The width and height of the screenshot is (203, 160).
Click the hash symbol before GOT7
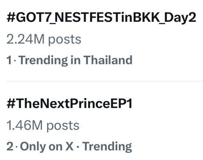pos(11,17)
